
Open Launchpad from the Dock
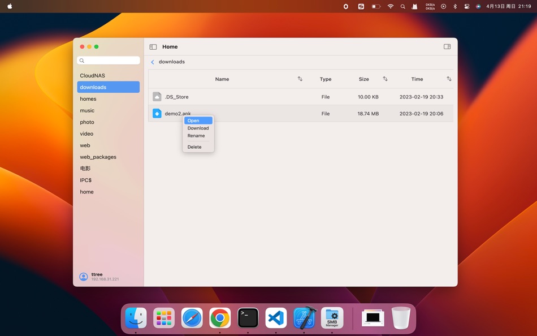click(163, 318)
